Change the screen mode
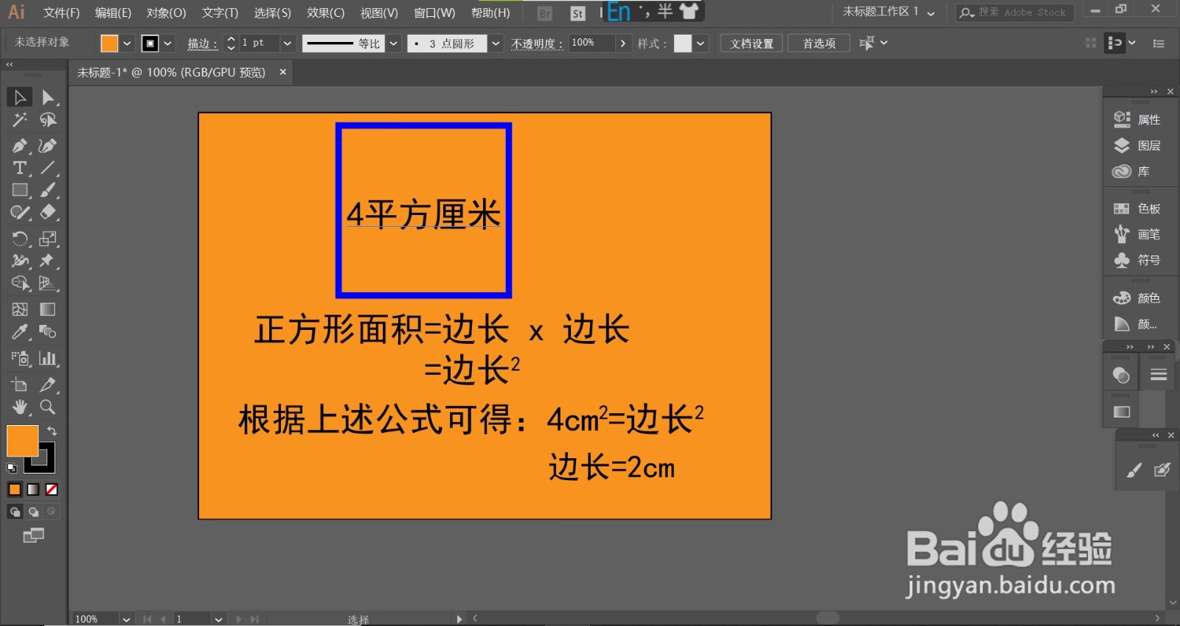1180x626 pixels. pos(33,535)
